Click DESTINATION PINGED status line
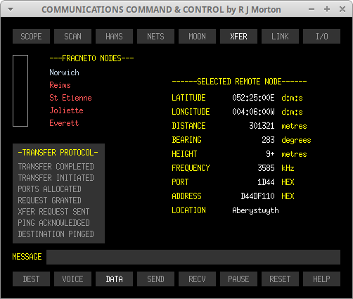Image resolution: width=353 pixels, height=299 pixels. (x=56, y=234)
